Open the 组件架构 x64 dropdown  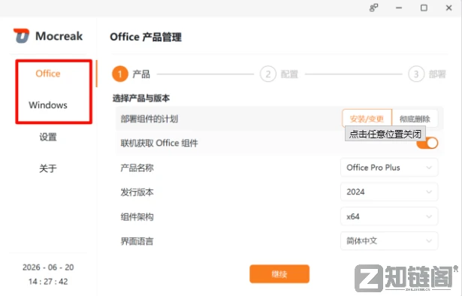click(x=389, y=216)
